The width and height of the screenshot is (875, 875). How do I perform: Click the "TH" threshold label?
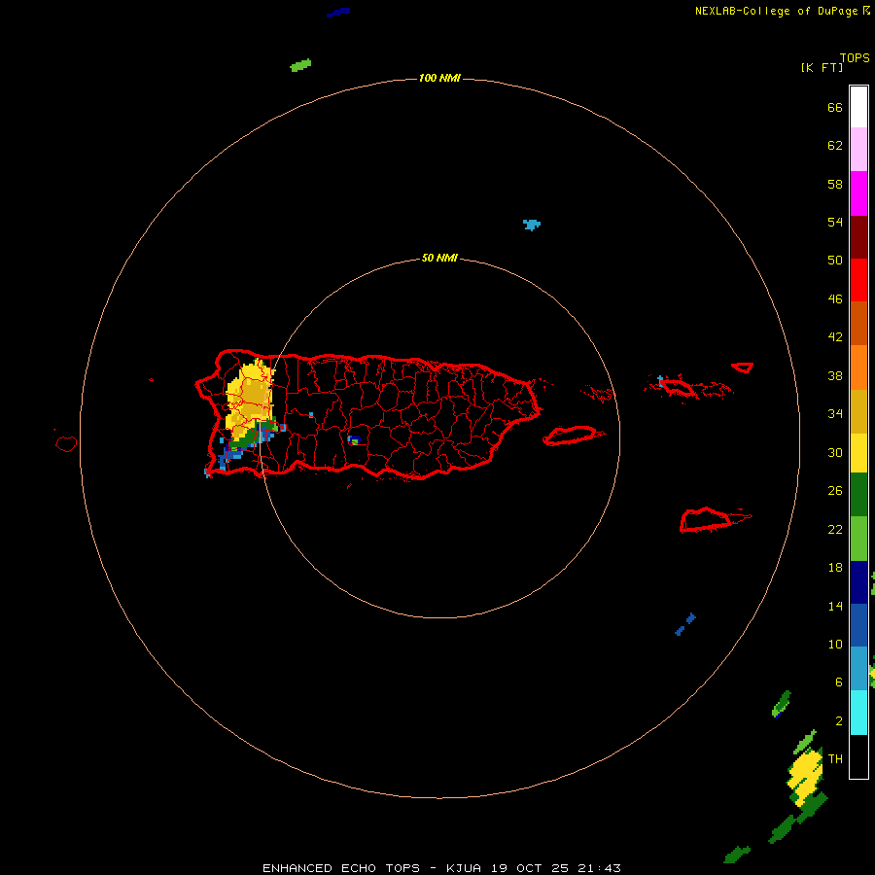[835, 759]
